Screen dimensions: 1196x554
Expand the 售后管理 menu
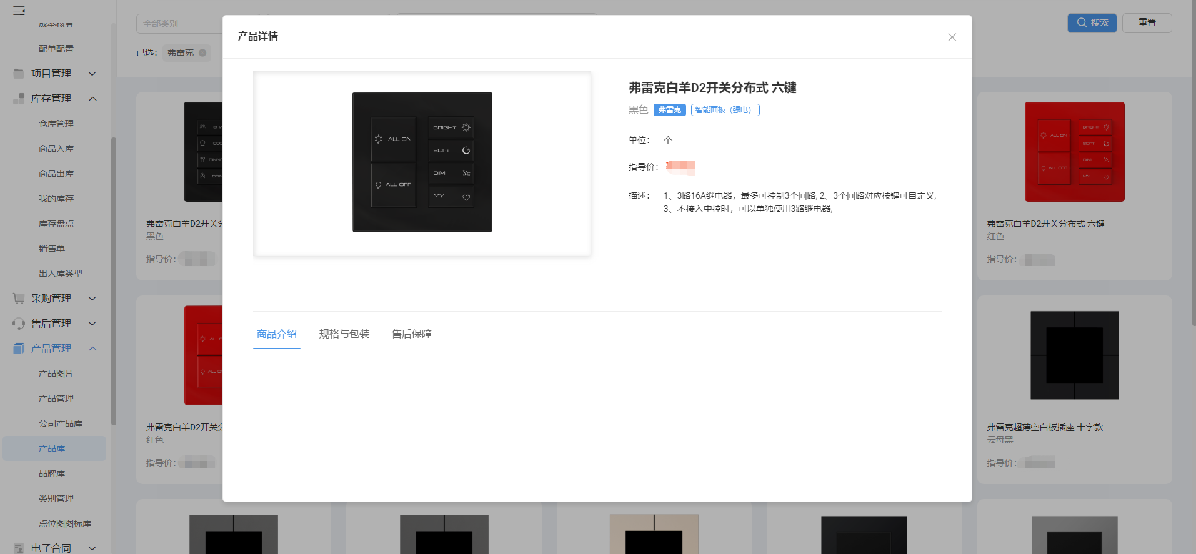(92, 324)
